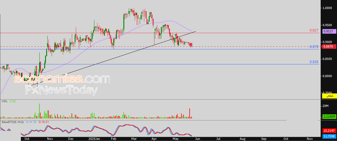Image resolution: width=337 pixels, height=141 pixels.
Task: Click the Apr timeline label
Action: [x=154, y=139]
